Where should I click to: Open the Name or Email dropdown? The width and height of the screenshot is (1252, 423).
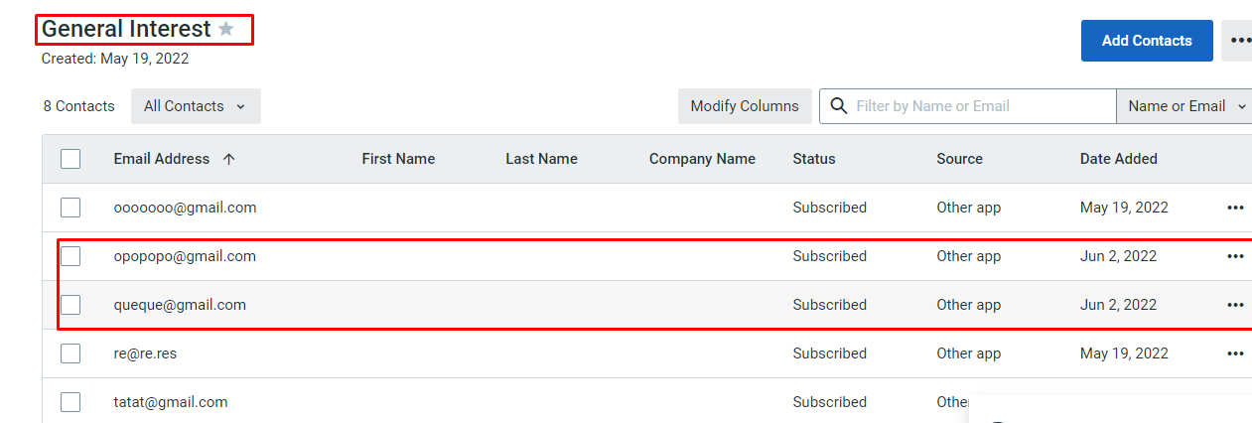pos(1183,106)
